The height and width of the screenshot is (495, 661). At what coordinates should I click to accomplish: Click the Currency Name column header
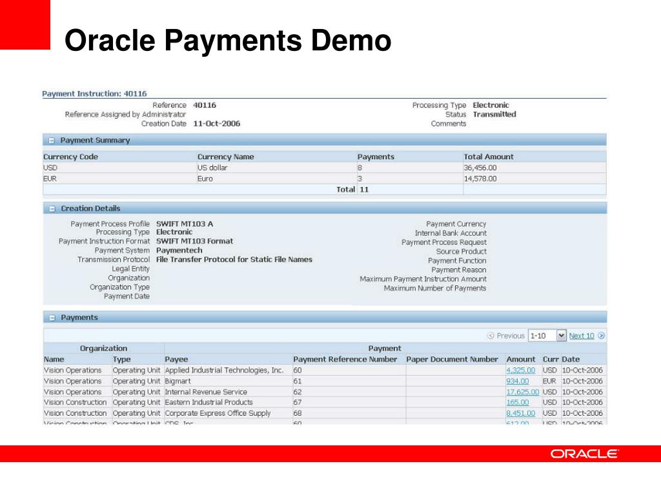click(x=225, y=157)
